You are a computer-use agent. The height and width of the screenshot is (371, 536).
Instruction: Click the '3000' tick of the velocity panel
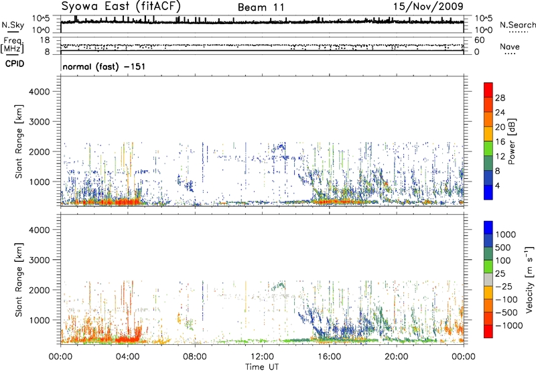(x=39, y=260)
